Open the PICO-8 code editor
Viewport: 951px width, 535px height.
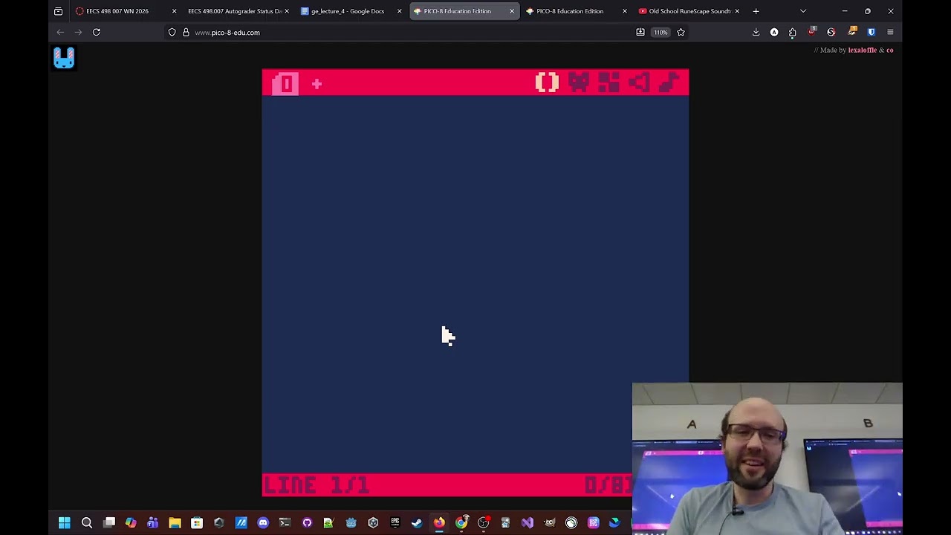point(547,82)
